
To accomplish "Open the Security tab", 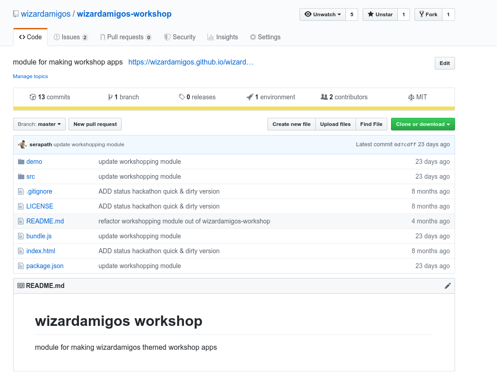I will [x=179, y=37].
